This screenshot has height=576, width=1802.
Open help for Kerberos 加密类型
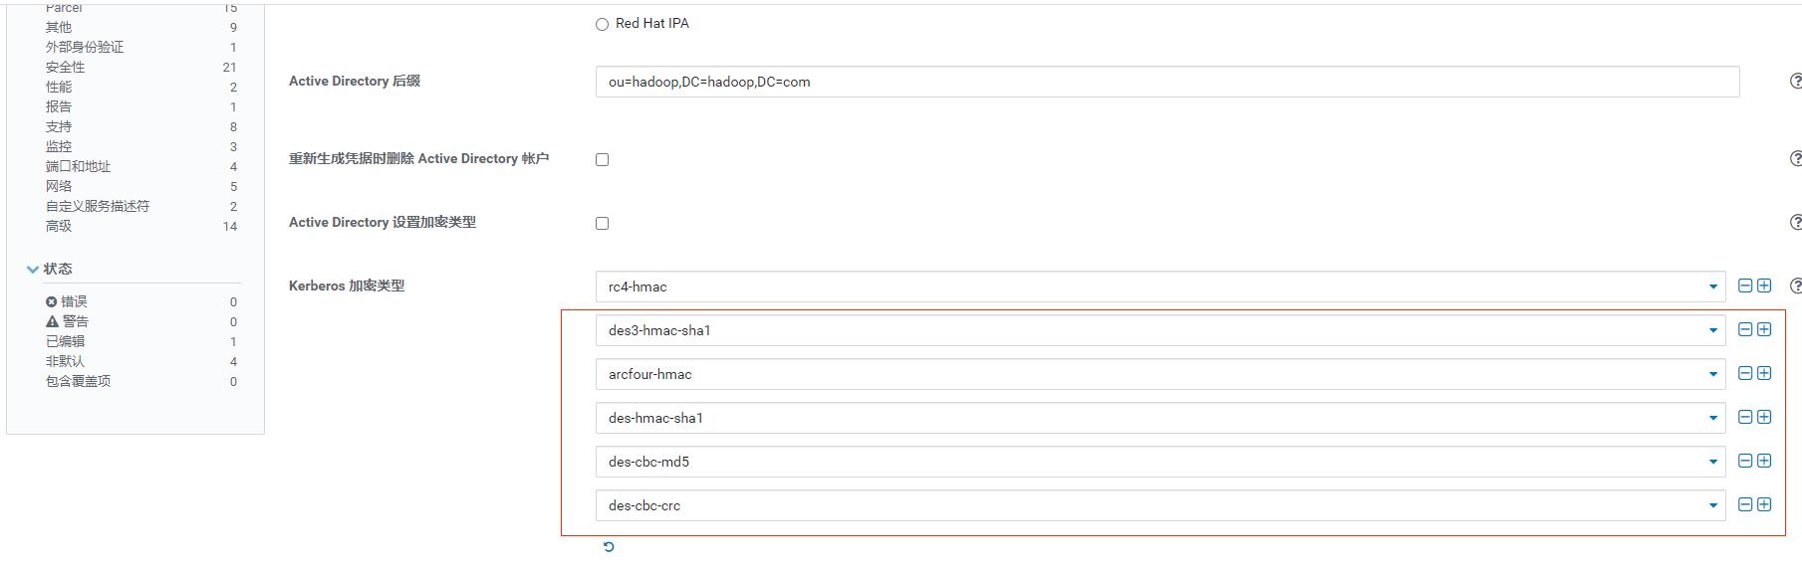1796,286
